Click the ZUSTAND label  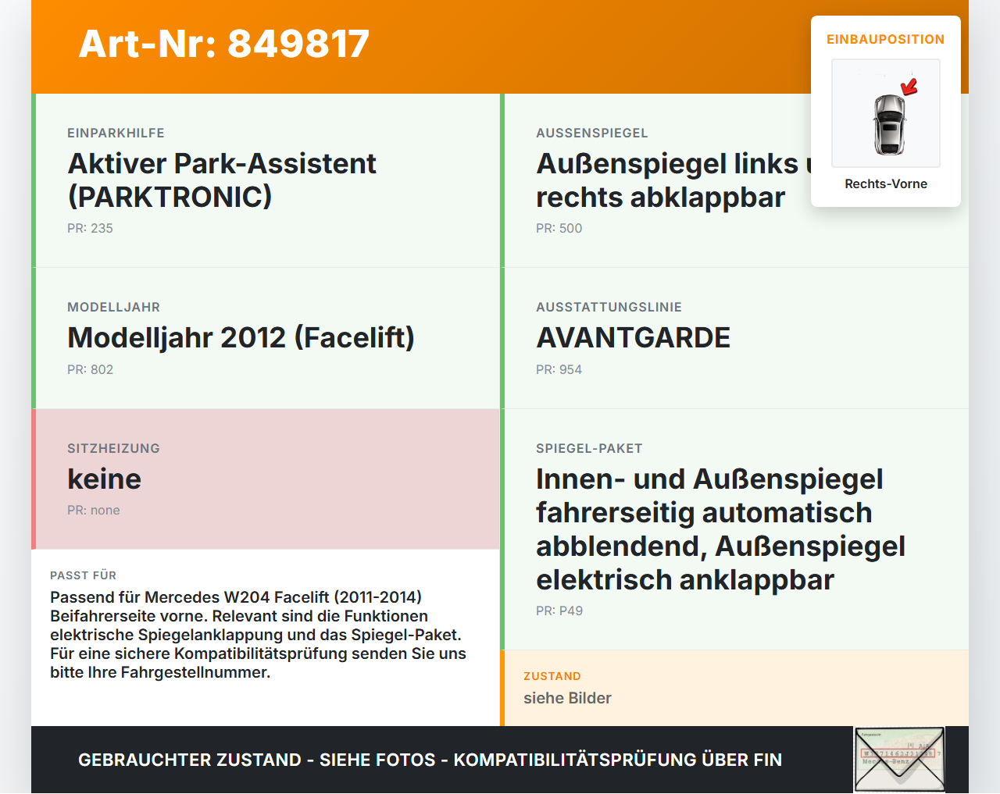tap(552, 677)
